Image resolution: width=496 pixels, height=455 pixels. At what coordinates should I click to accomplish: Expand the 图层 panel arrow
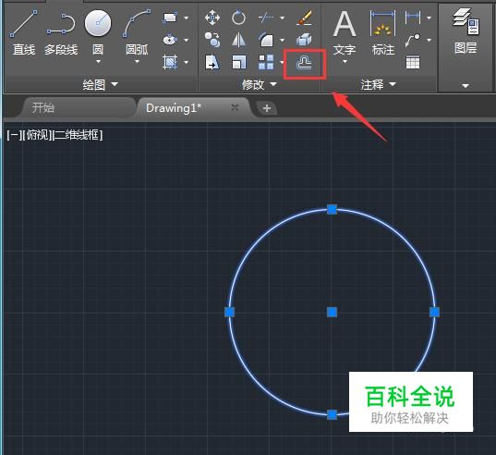click(466, 86)
